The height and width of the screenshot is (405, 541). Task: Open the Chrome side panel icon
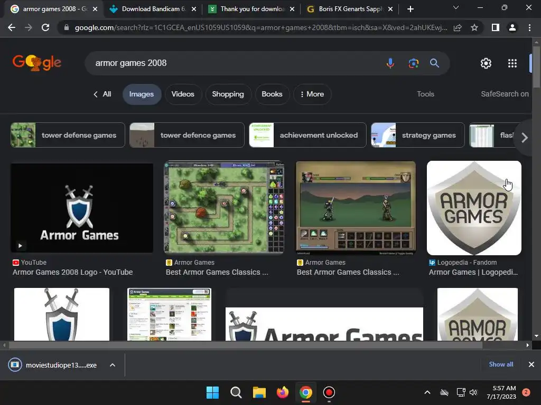coord(495,27)
